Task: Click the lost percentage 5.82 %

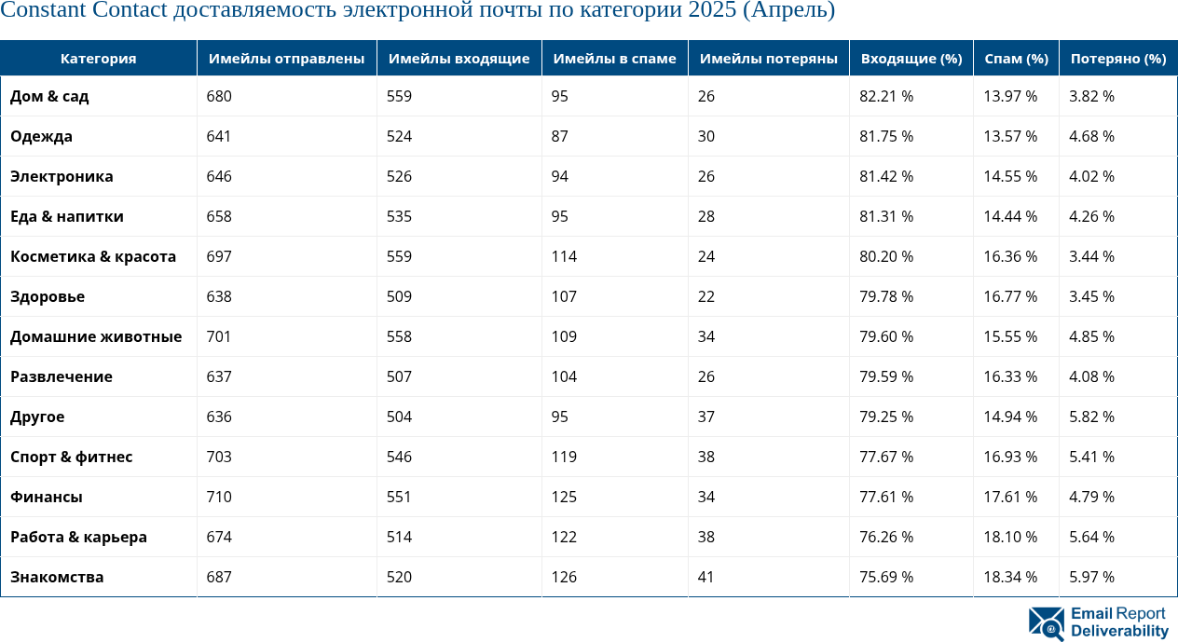Action: tap(1091, 417)
